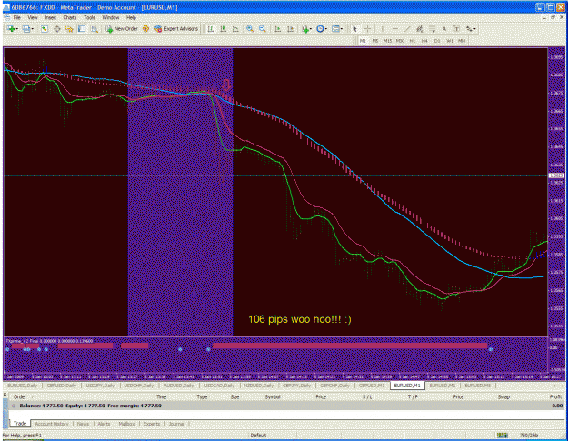Switch chart to line chart icon
This screenshot has width=568, height=441.
tap(235, 29)
